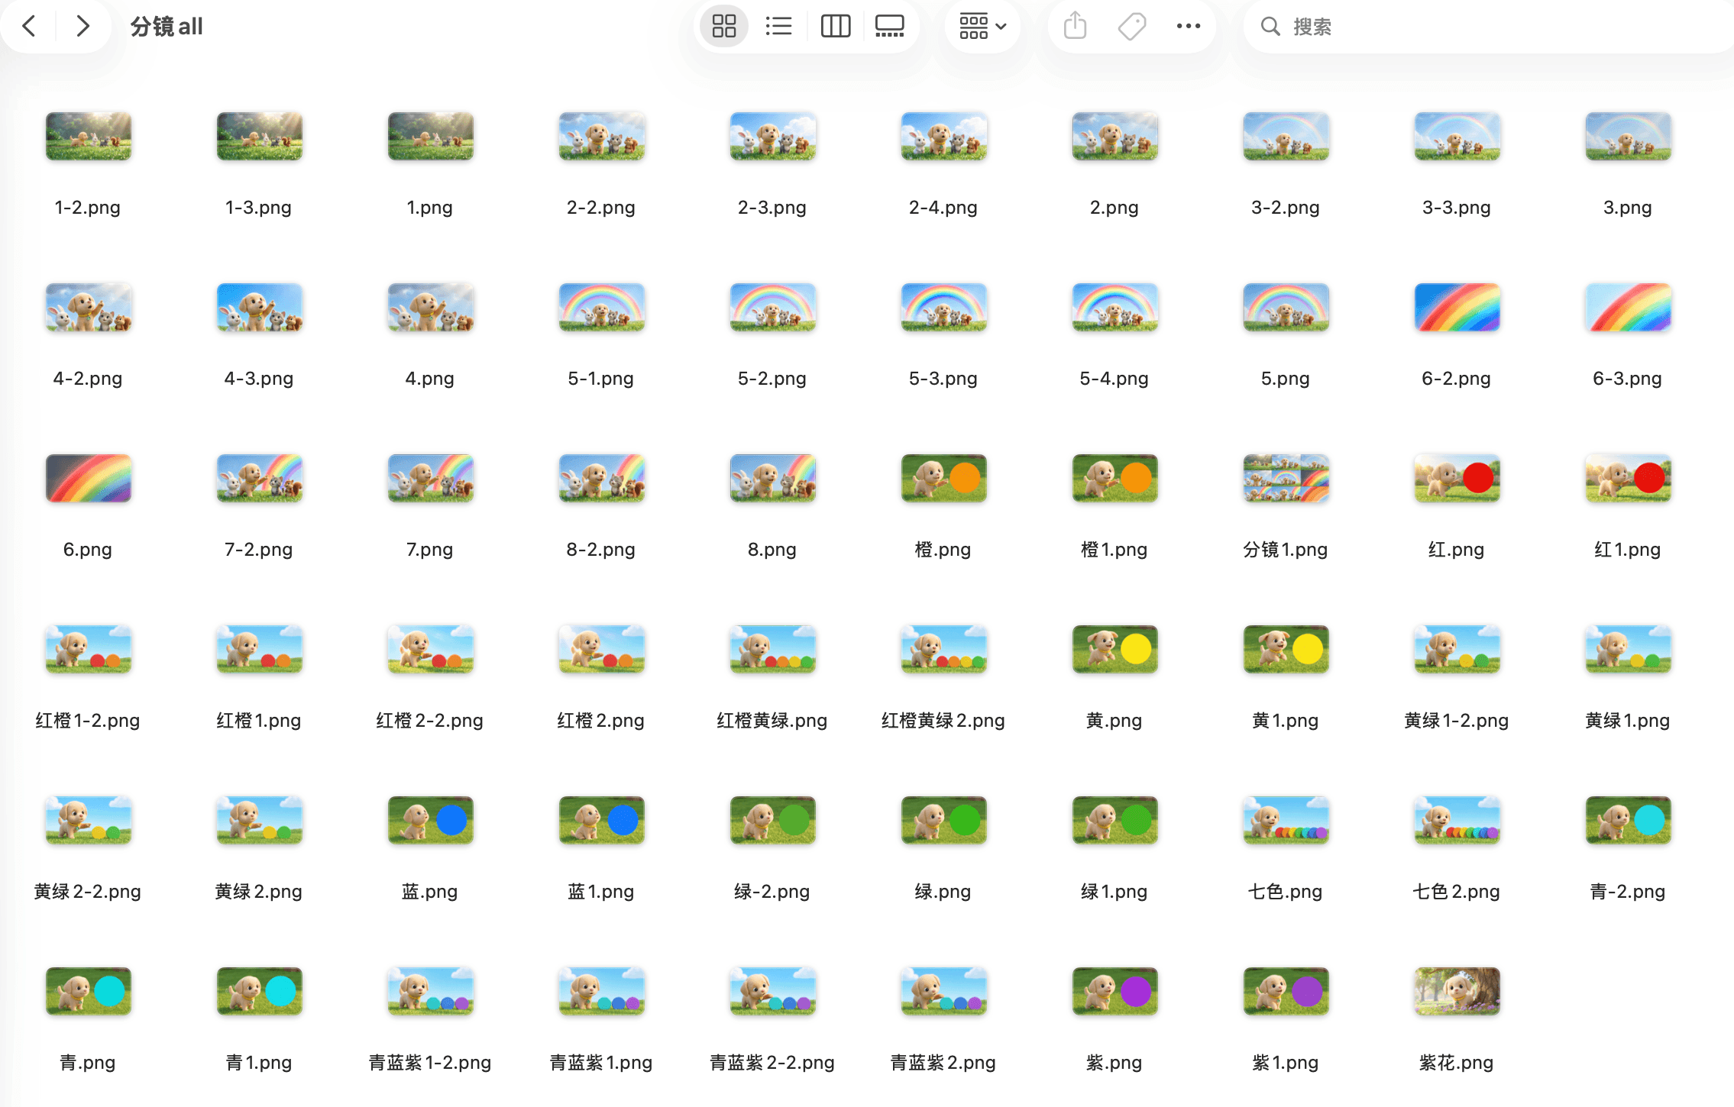Click the 分镜 all folder title
This screenshot has width=1734, height=1107.
(166, 27)
